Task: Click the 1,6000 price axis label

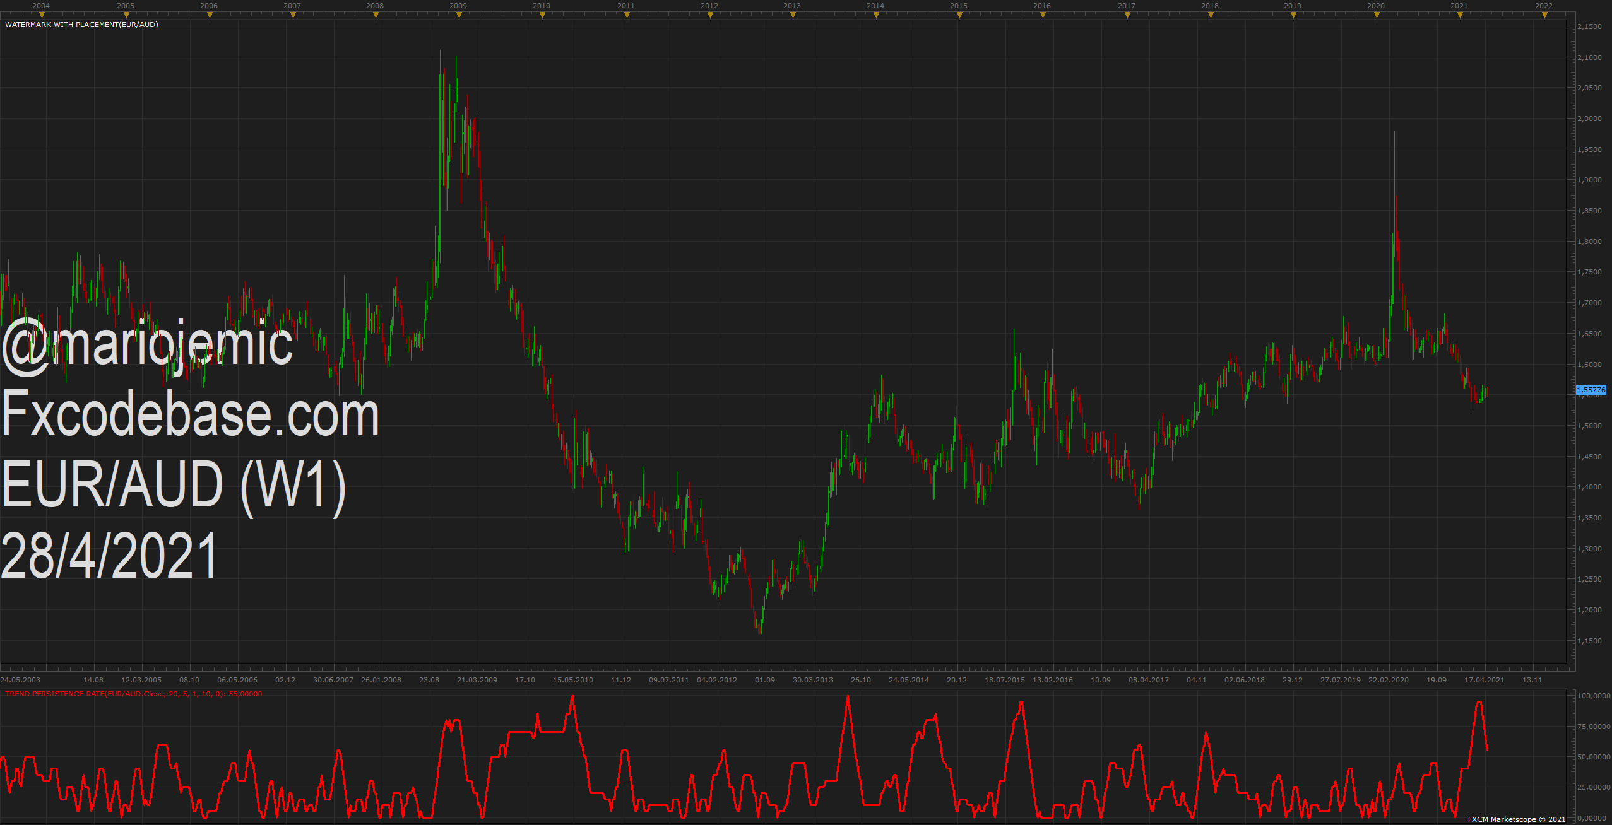Action: [x=1589, y=365]
